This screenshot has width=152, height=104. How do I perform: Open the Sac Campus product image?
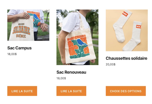28,25
